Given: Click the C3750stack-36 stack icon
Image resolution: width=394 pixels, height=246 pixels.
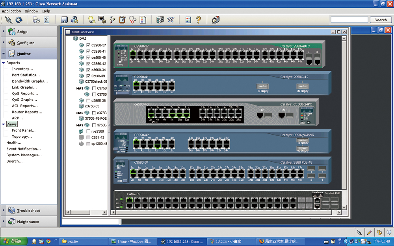Looking at the screenshot, I should point(81,81).
